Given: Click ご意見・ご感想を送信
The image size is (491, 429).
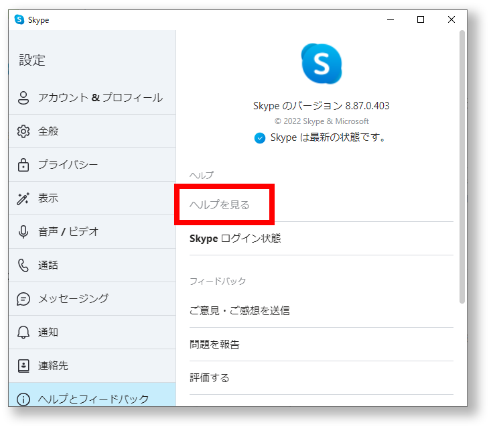Looking at the screenshot, I should [x=322, y=311].
